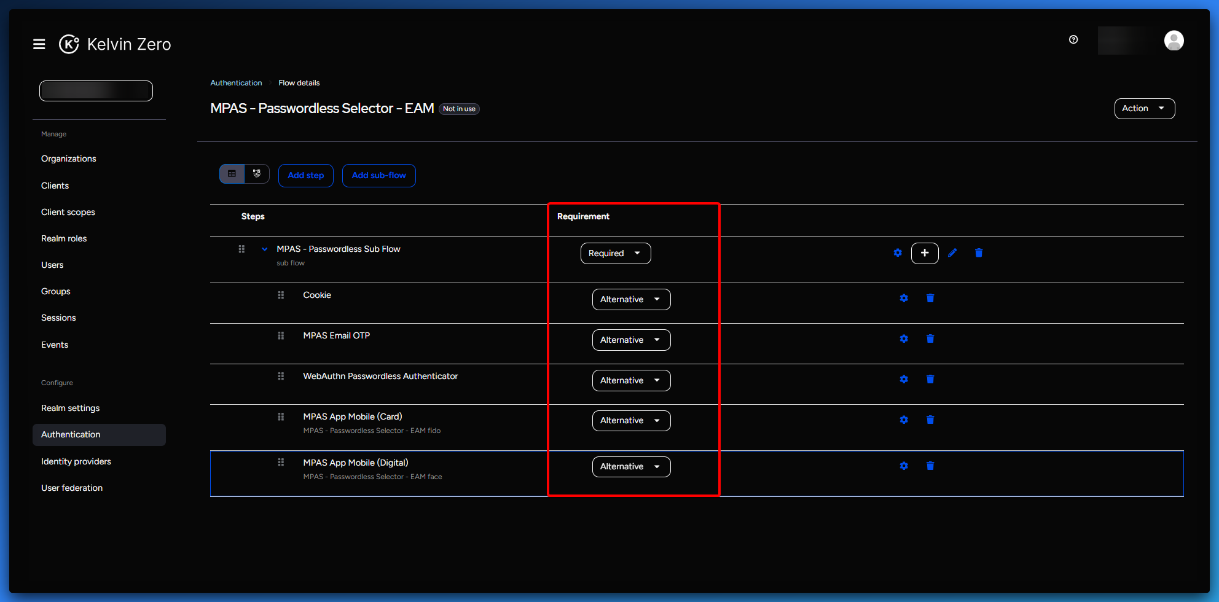1219x602 pixels.
Task: Click the MPAS App Mobile (Card) name
Action: [353, 416]
